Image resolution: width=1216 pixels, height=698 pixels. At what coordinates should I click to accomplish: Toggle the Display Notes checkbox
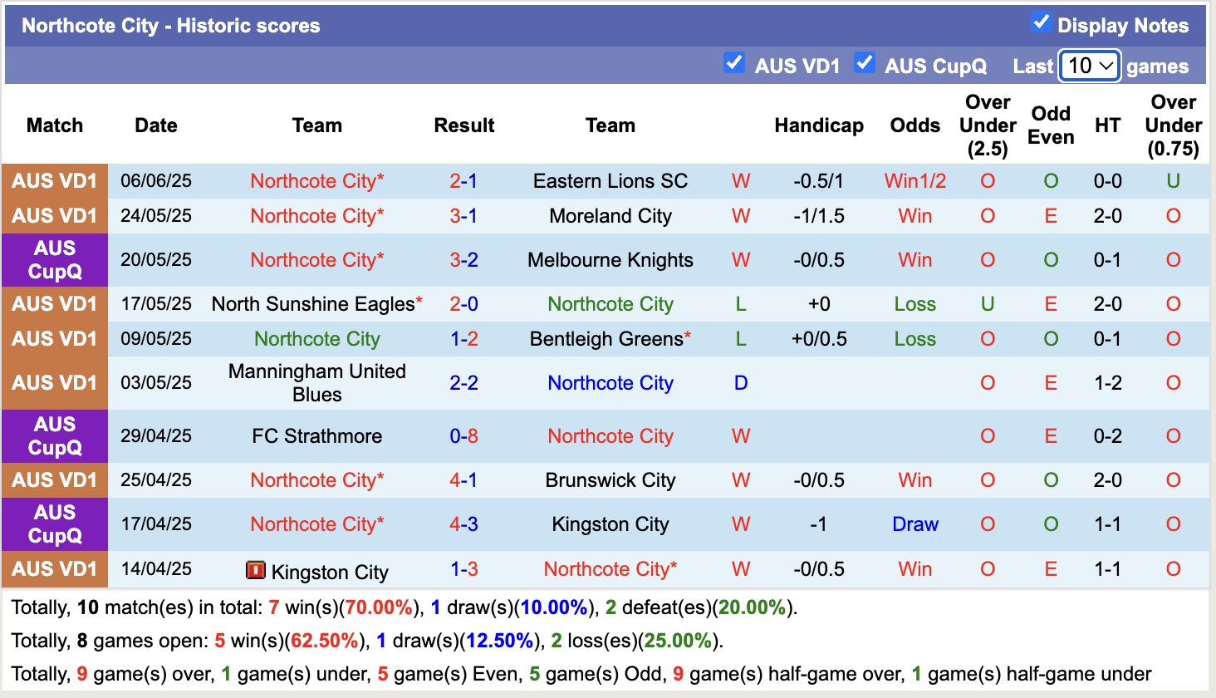[x=1041, y=22]
